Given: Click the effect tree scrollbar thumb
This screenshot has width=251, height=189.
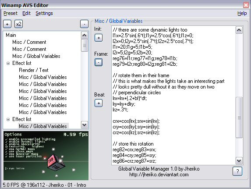Looking at the screenshot, I should pos(85,45).
